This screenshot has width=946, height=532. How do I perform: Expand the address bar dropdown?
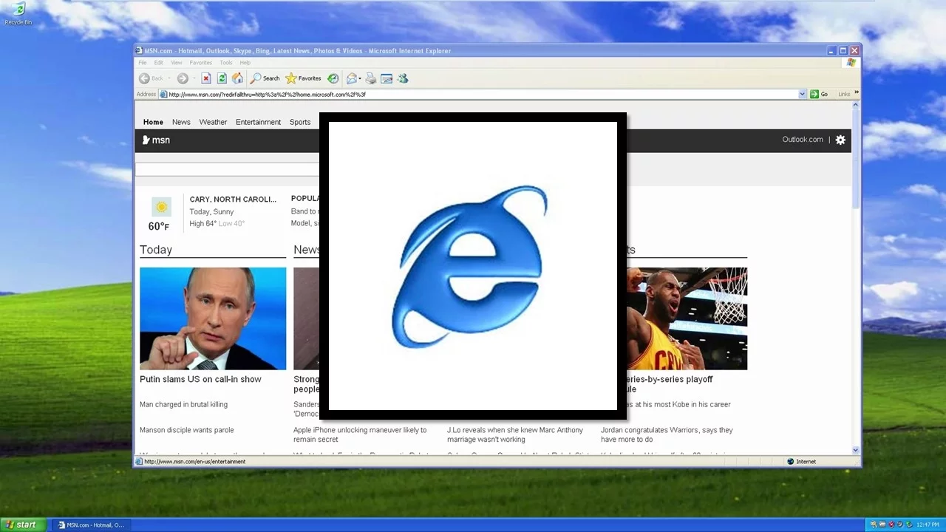click(802, 95)
